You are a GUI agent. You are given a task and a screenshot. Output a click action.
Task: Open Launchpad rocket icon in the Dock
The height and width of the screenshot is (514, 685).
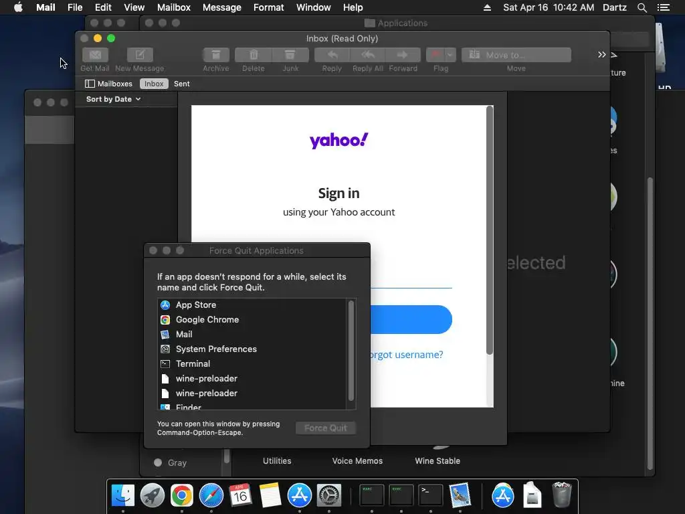(x=153, y=495)
